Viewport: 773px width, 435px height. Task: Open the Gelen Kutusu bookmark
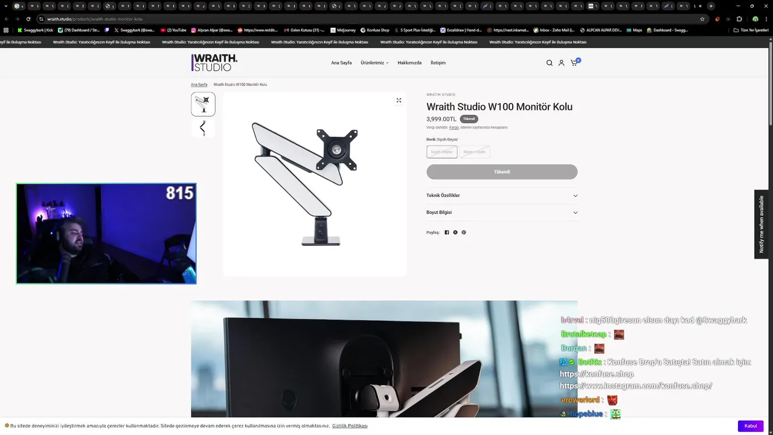point(304,30)
